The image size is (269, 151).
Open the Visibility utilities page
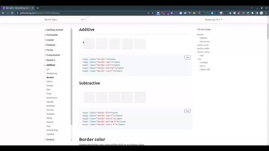tap(50, 134)
